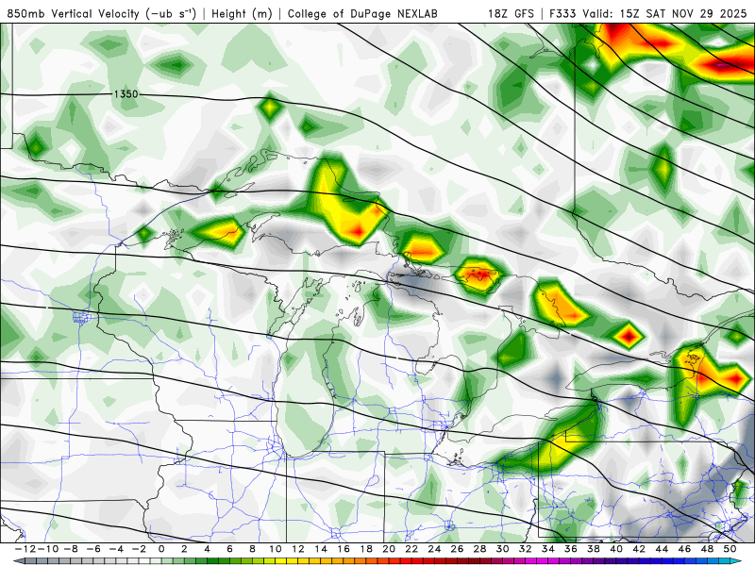Viewport: 755px width, 566px height.
Task: Click the 22 value on the color scale
Action: (x=411, y=549)
